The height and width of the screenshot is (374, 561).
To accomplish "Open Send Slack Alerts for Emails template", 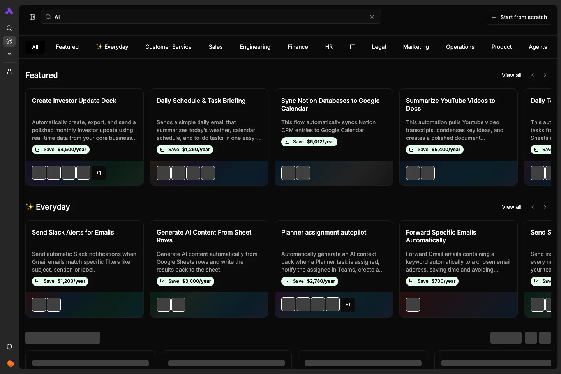I will pyautogui.click(x=85, y=269).
